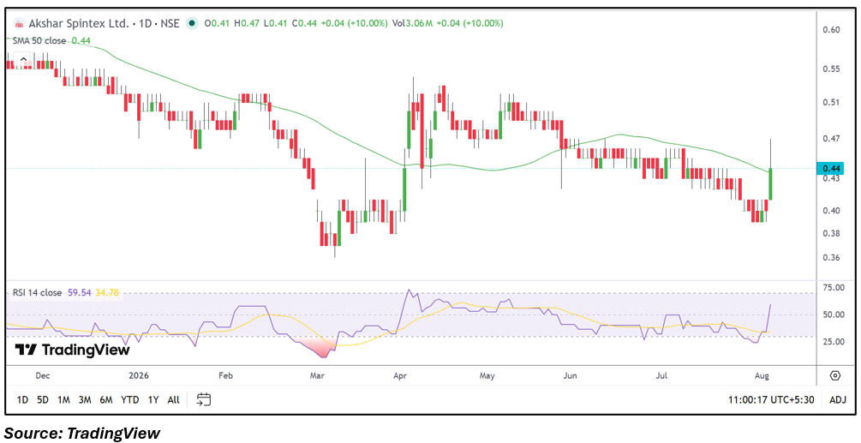Click the Jun label on time axis
The width and height of the screenshot is (861, 443).
point(571,376)
